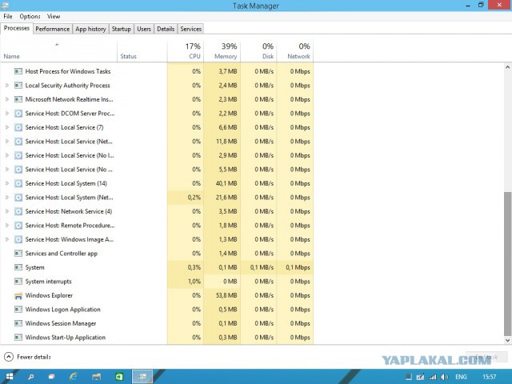
Task: Expand Service Host: DCOM Server Proc... row
Action: click(x=7, y=114)
